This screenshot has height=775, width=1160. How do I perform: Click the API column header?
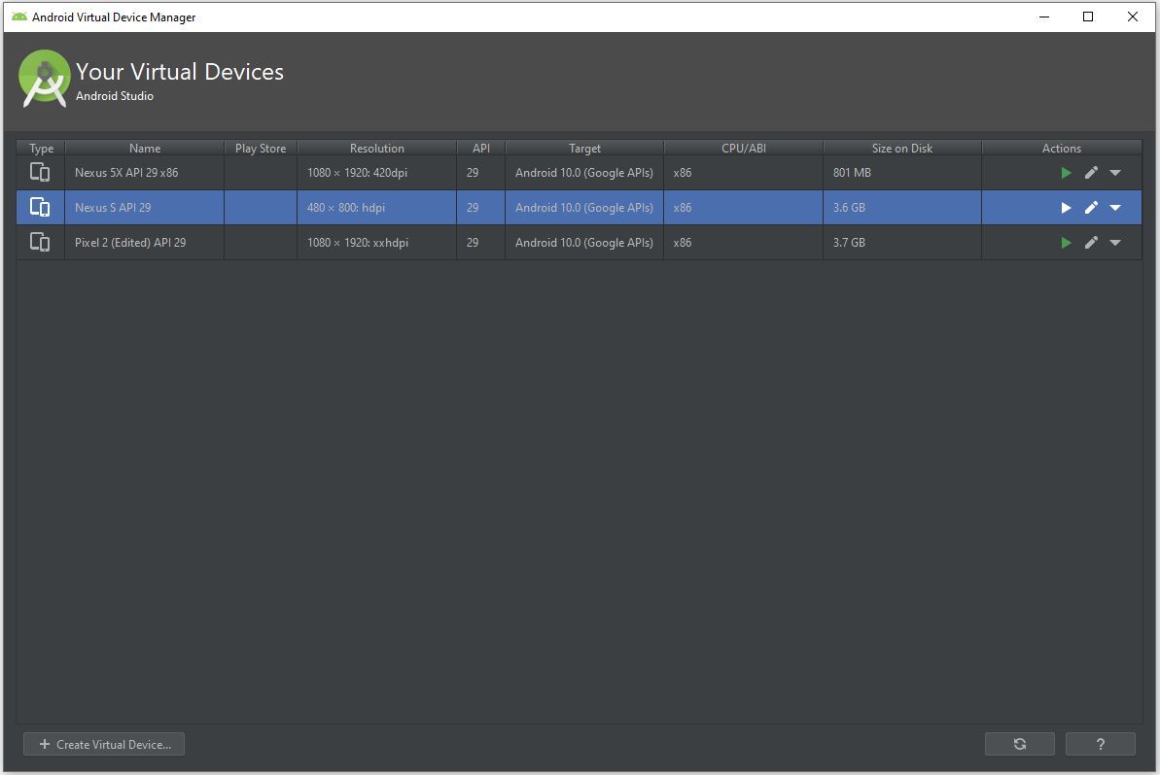480,149
